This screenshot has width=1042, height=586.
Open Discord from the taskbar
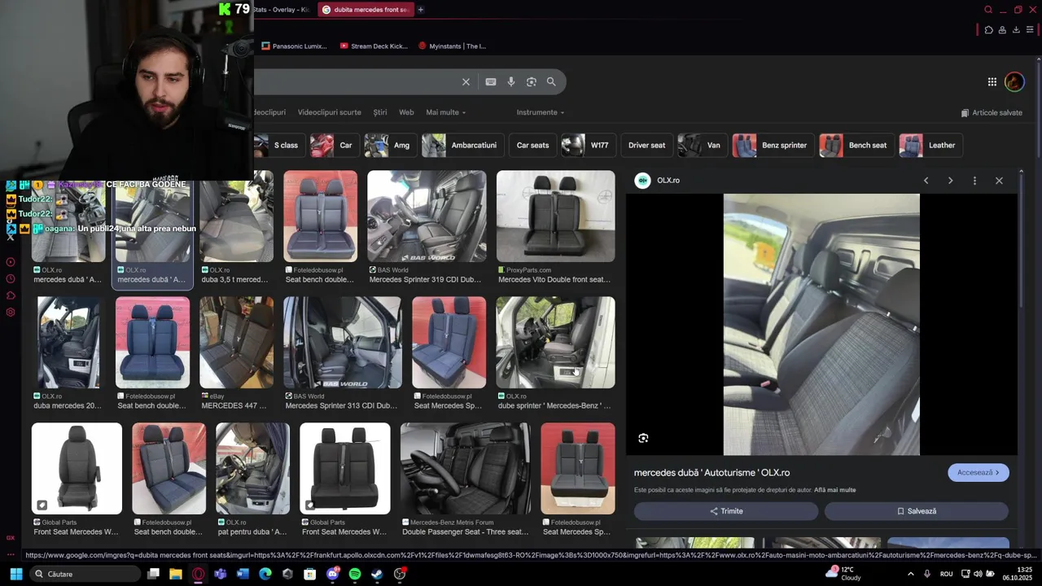(332, 574)
